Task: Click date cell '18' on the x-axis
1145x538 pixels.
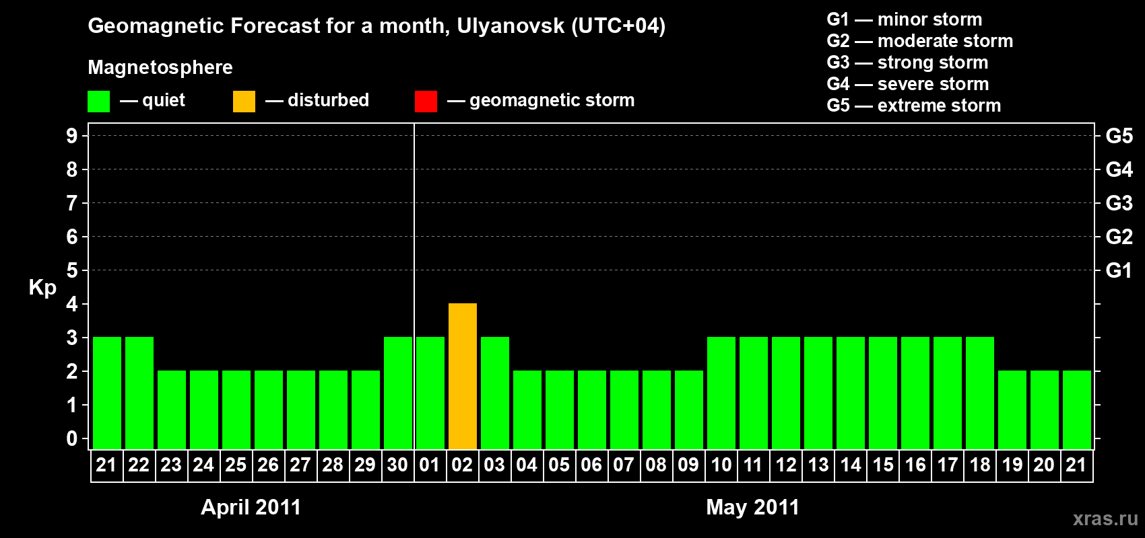Action: pyautogui.click(x=980, y=465)
